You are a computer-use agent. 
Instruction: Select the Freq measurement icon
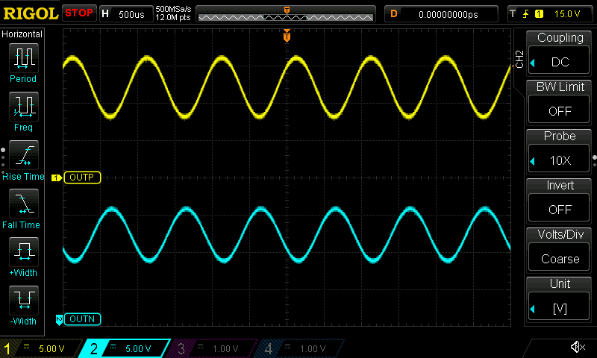tap(23, 108)
